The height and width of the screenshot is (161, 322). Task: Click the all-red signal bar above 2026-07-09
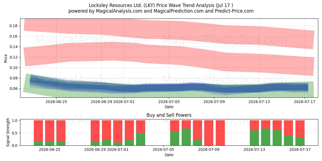coord(209,133)
